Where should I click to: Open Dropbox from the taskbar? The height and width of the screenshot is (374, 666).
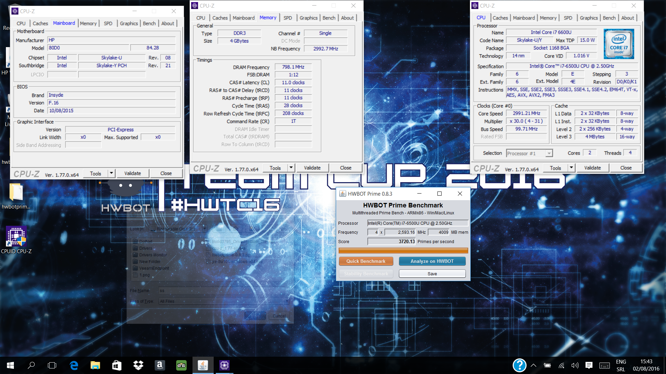138,365
